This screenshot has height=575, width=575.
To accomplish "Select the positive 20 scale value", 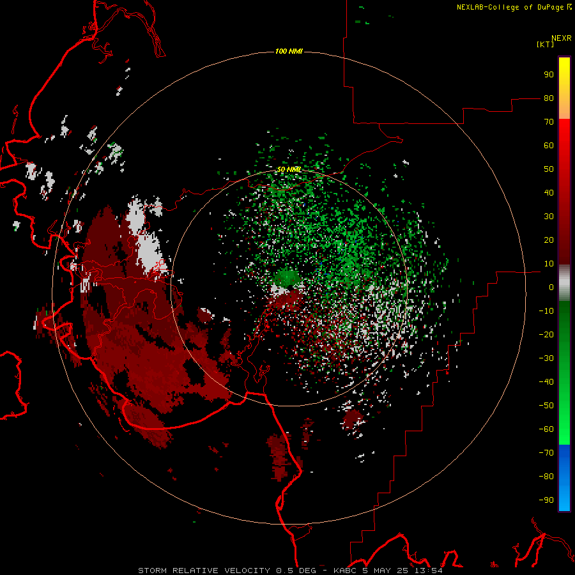I will click(549, 240).
